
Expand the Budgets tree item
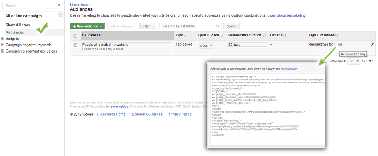coord(3,39)
